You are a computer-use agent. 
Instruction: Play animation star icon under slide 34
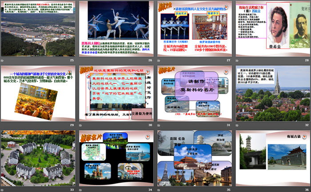point(80,190)
